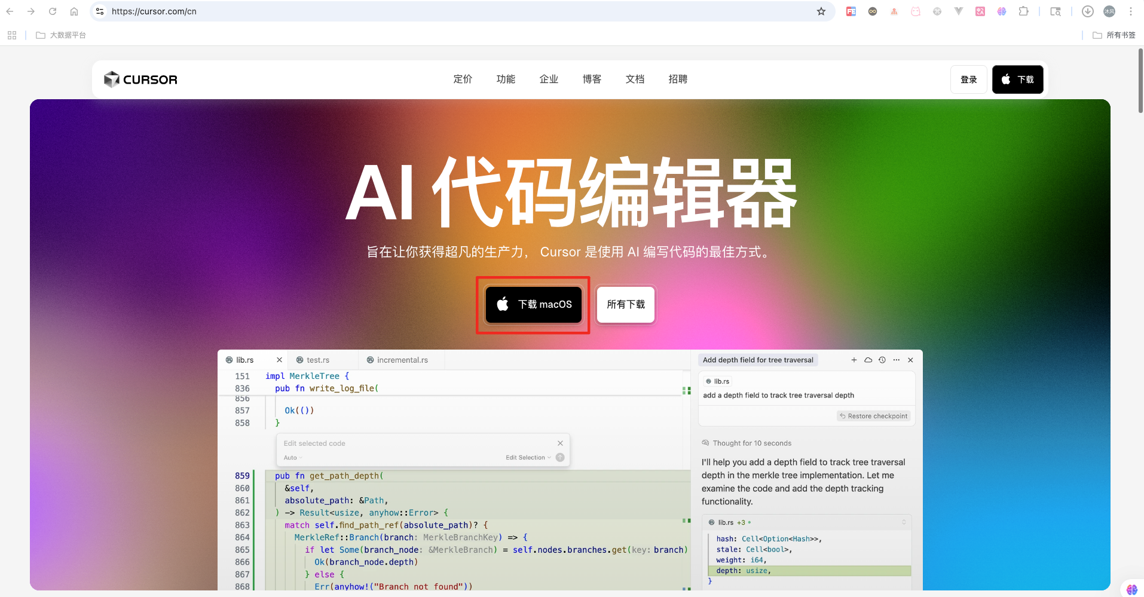Open the apps grid in bookmarks bar
Viewport: 1144px width, 597px height.
point(12,35)
